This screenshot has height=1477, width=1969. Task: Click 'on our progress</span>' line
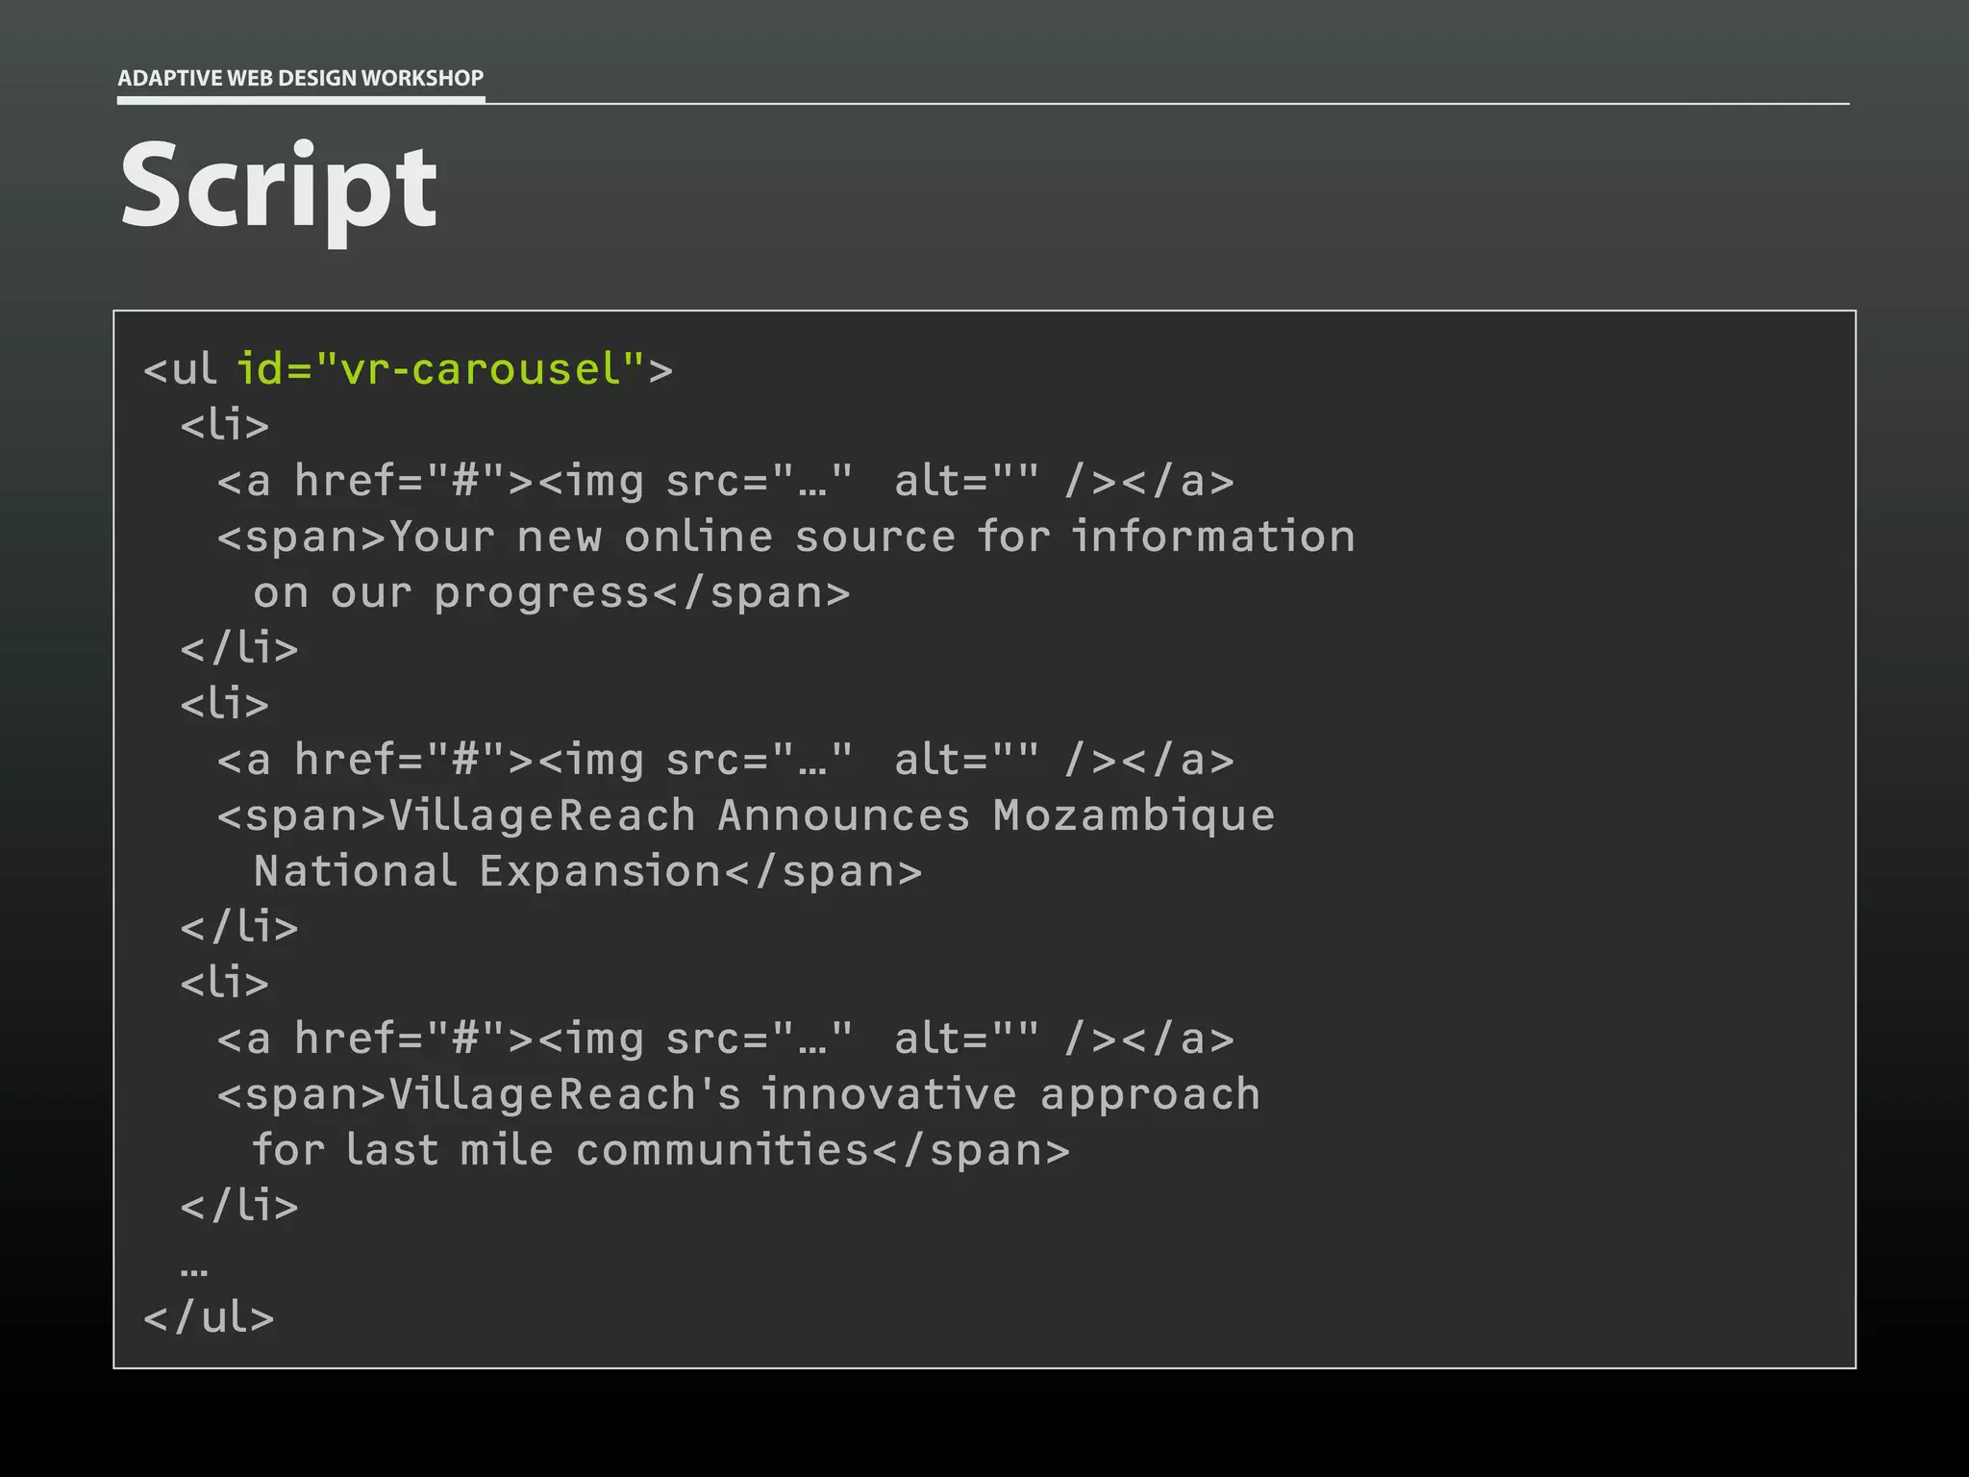click(x=551, y=592)
